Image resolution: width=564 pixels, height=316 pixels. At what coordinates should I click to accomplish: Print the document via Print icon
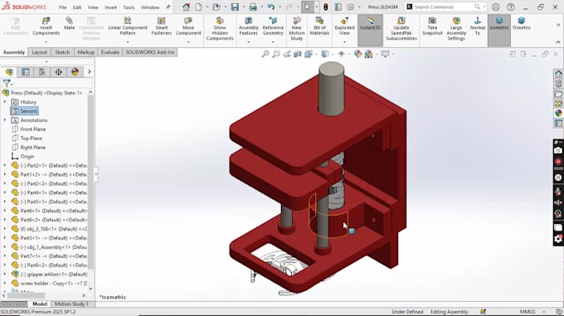[253, 7]
